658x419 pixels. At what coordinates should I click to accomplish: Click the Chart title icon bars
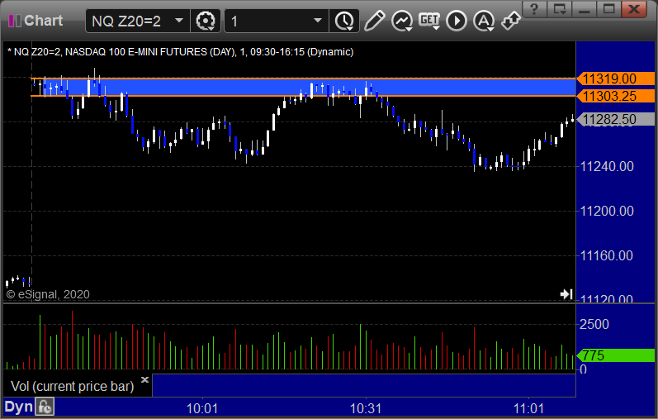point(15,21)
